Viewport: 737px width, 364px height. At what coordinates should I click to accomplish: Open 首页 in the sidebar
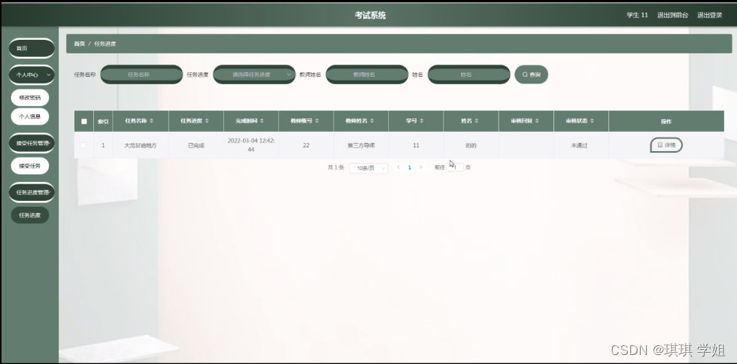tap(32, 48)
